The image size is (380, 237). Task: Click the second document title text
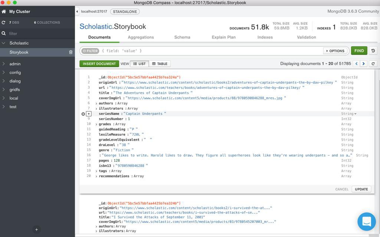pos(158,217)
